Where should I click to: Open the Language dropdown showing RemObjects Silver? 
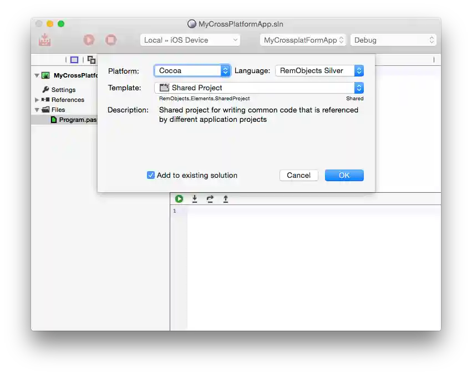pyautogui.click(x=319, y=71)
